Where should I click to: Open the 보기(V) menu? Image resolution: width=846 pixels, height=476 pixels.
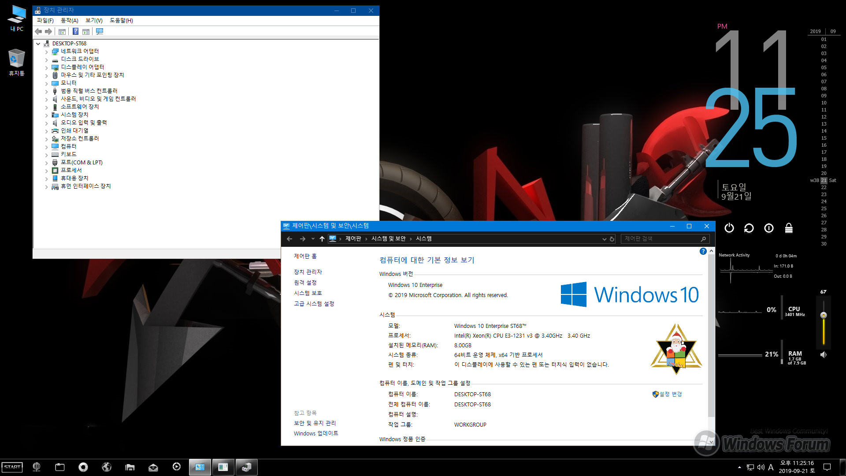point(94,20)
